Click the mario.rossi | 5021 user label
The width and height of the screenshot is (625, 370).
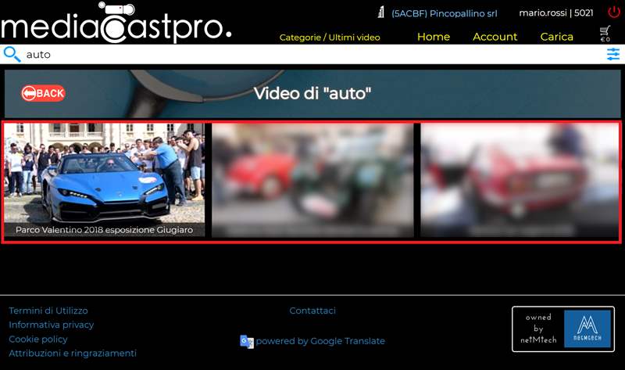(556, 13)
